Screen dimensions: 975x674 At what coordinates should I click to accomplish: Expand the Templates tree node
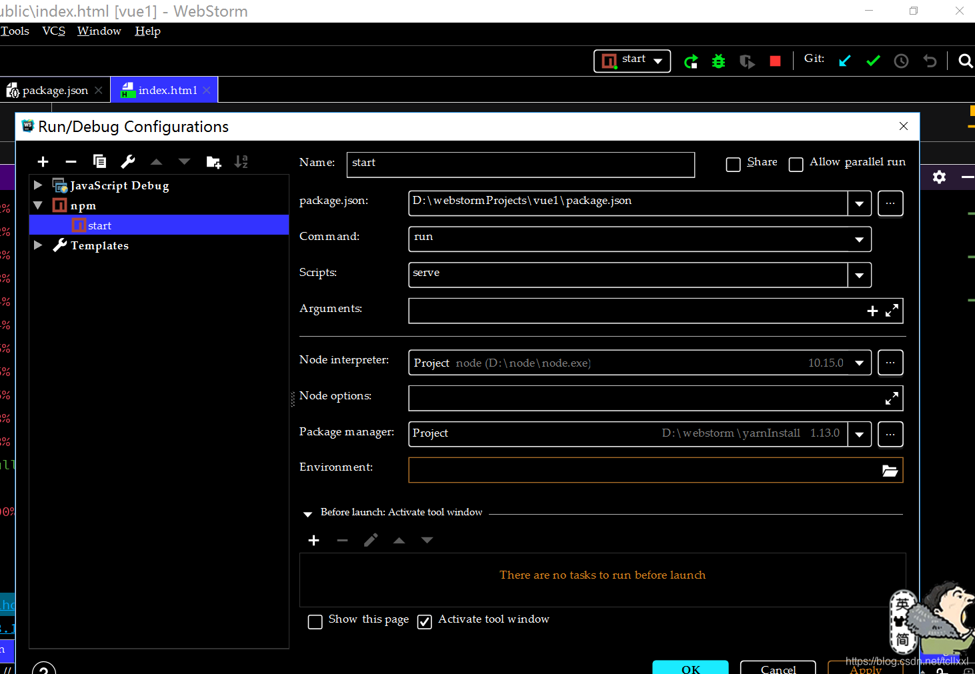click(x=38, y=245)
